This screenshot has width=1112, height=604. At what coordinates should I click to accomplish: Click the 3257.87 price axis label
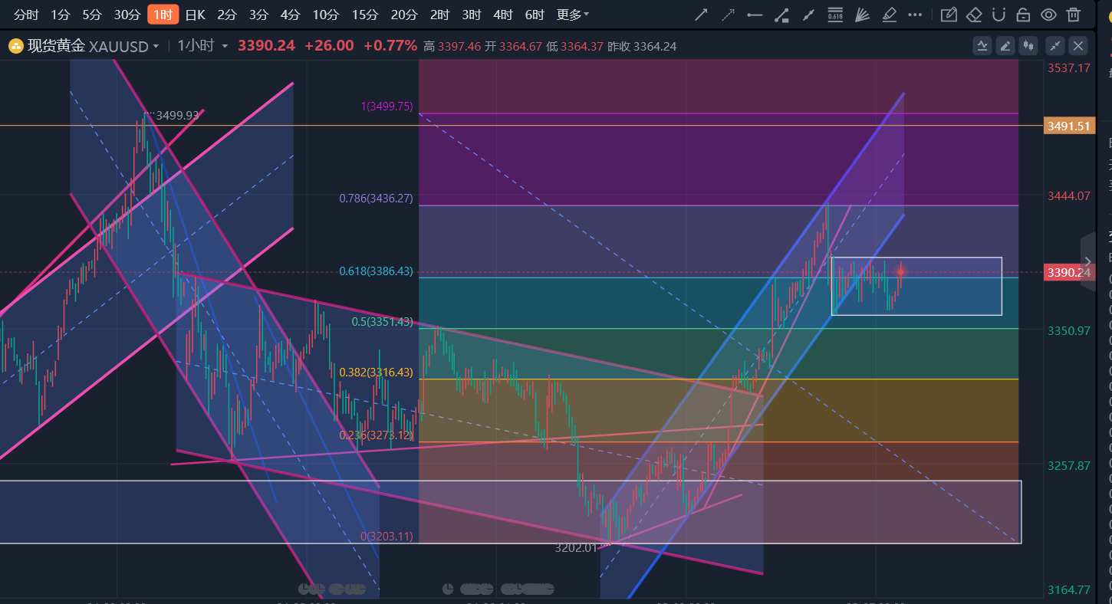point(1069,465)
